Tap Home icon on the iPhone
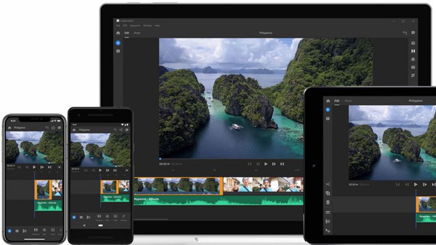 pos(9,128)
